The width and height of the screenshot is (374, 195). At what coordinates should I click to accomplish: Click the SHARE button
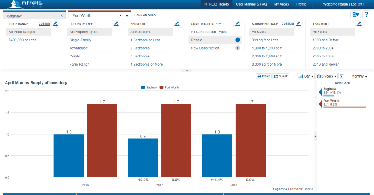281,76
